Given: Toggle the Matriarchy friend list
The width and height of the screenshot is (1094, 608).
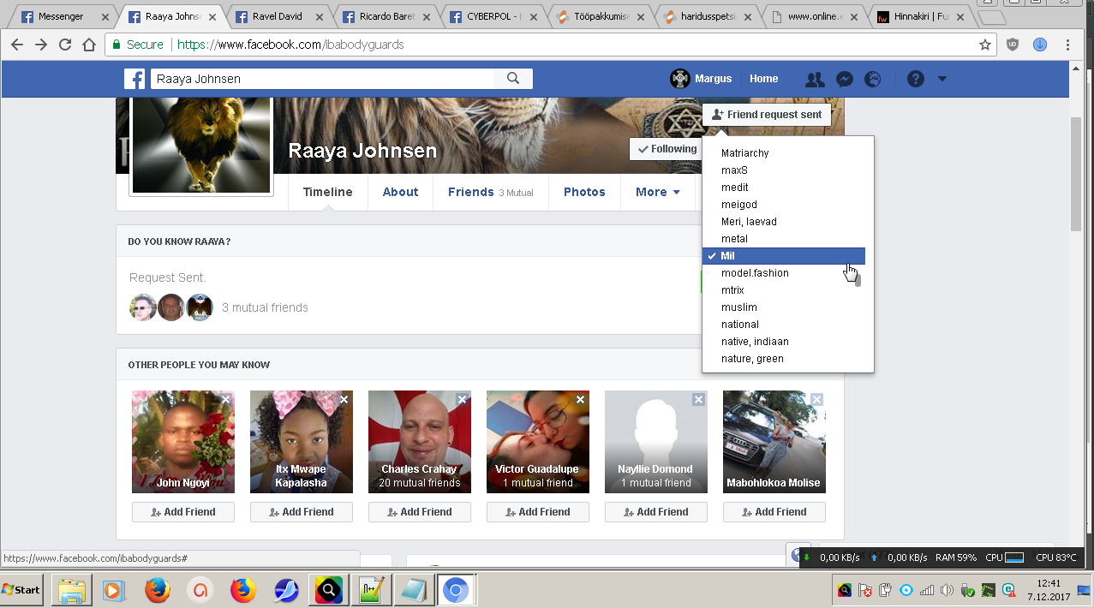Looking at the screenshot, I should tap(784, 153).
